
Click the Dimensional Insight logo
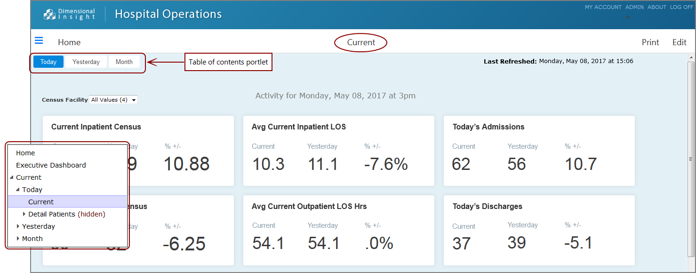coord(69,14)
